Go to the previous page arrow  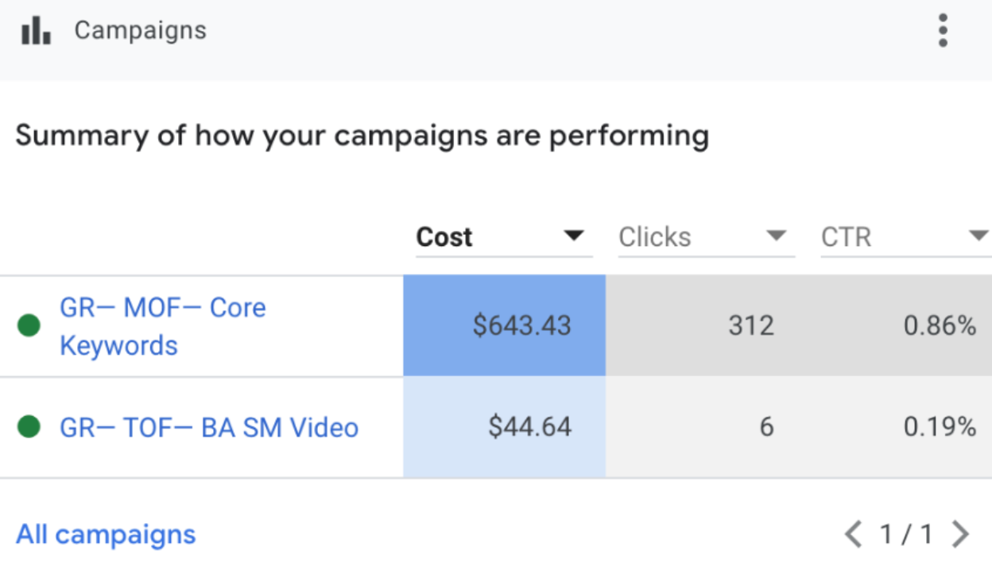(853, 534)
